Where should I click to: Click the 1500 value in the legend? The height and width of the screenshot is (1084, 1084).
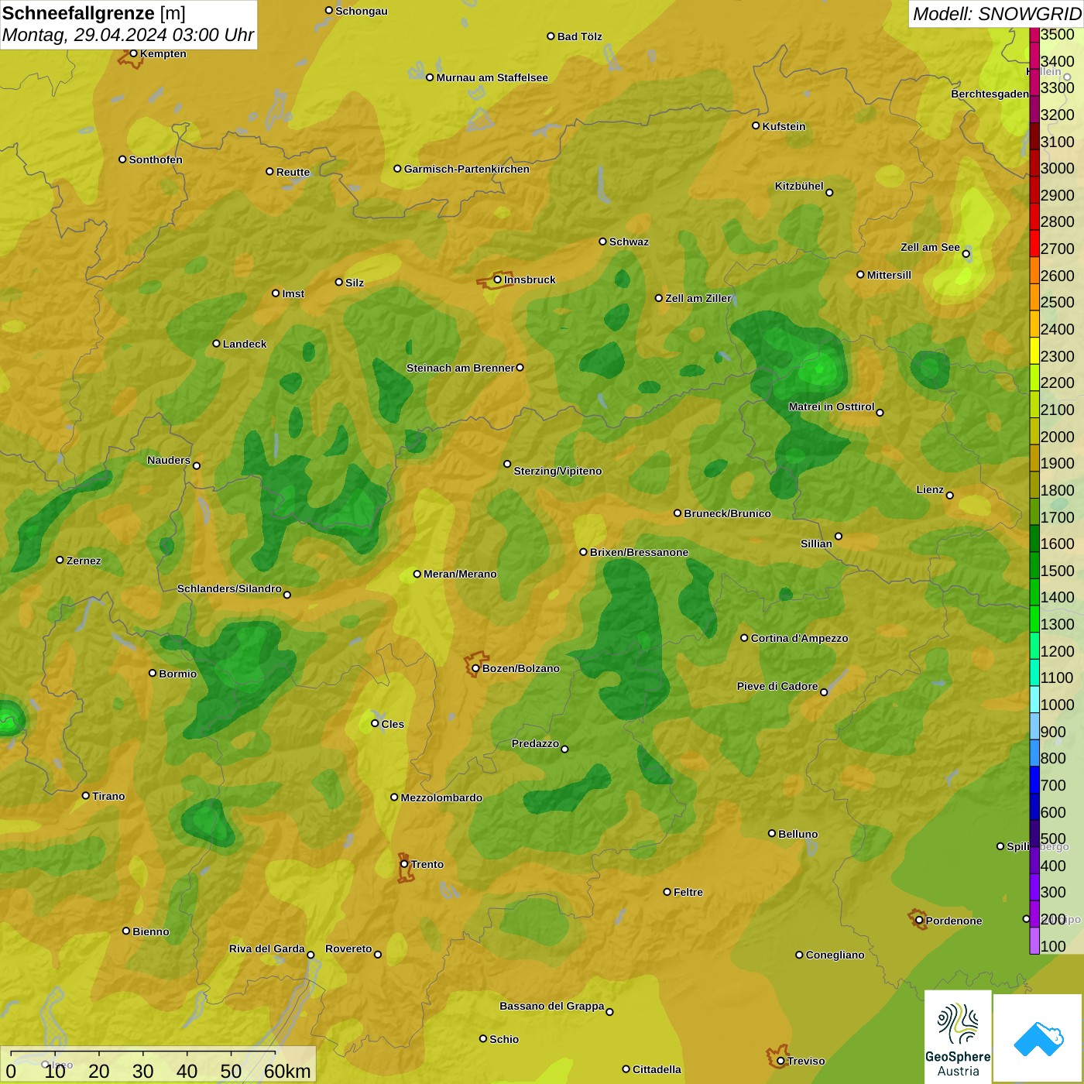[1057, 571]
